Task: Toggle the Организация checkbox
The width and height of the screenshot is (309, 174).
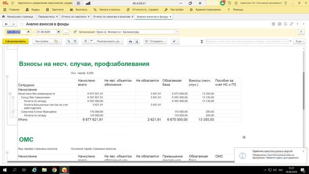Action: (x=75, y=32)
